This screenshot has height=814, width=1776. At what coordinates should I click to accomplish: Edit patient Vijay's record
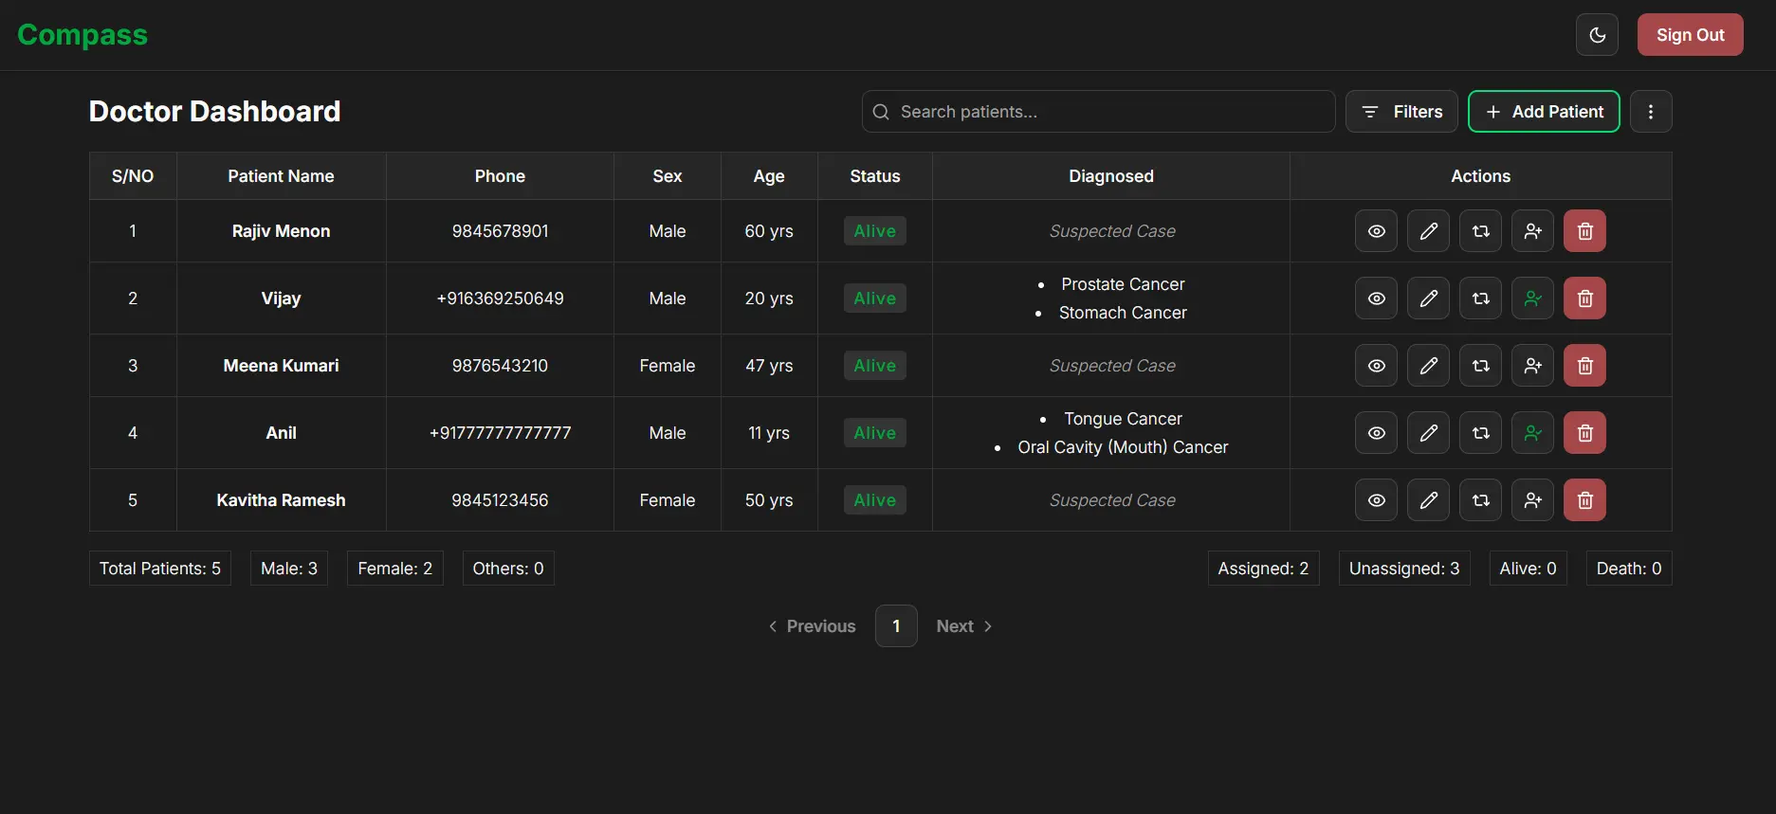(1428, 298)
